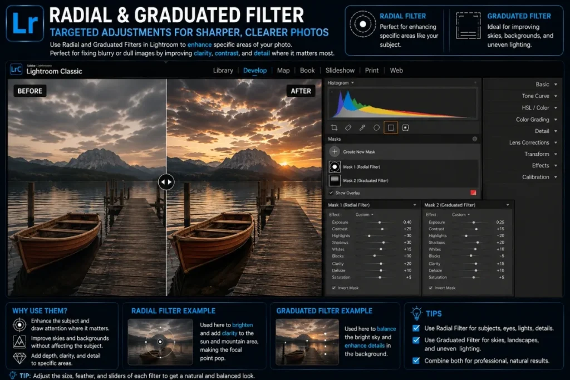Screen dimensions: 570x380
Task: Click the Mask 2 graduated thumbnail icon
Action: pos(335,180)
